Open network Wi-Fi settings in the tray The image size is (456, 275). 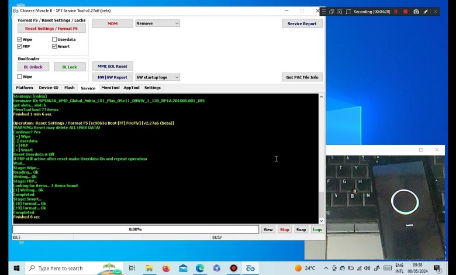tap(359, 269)
